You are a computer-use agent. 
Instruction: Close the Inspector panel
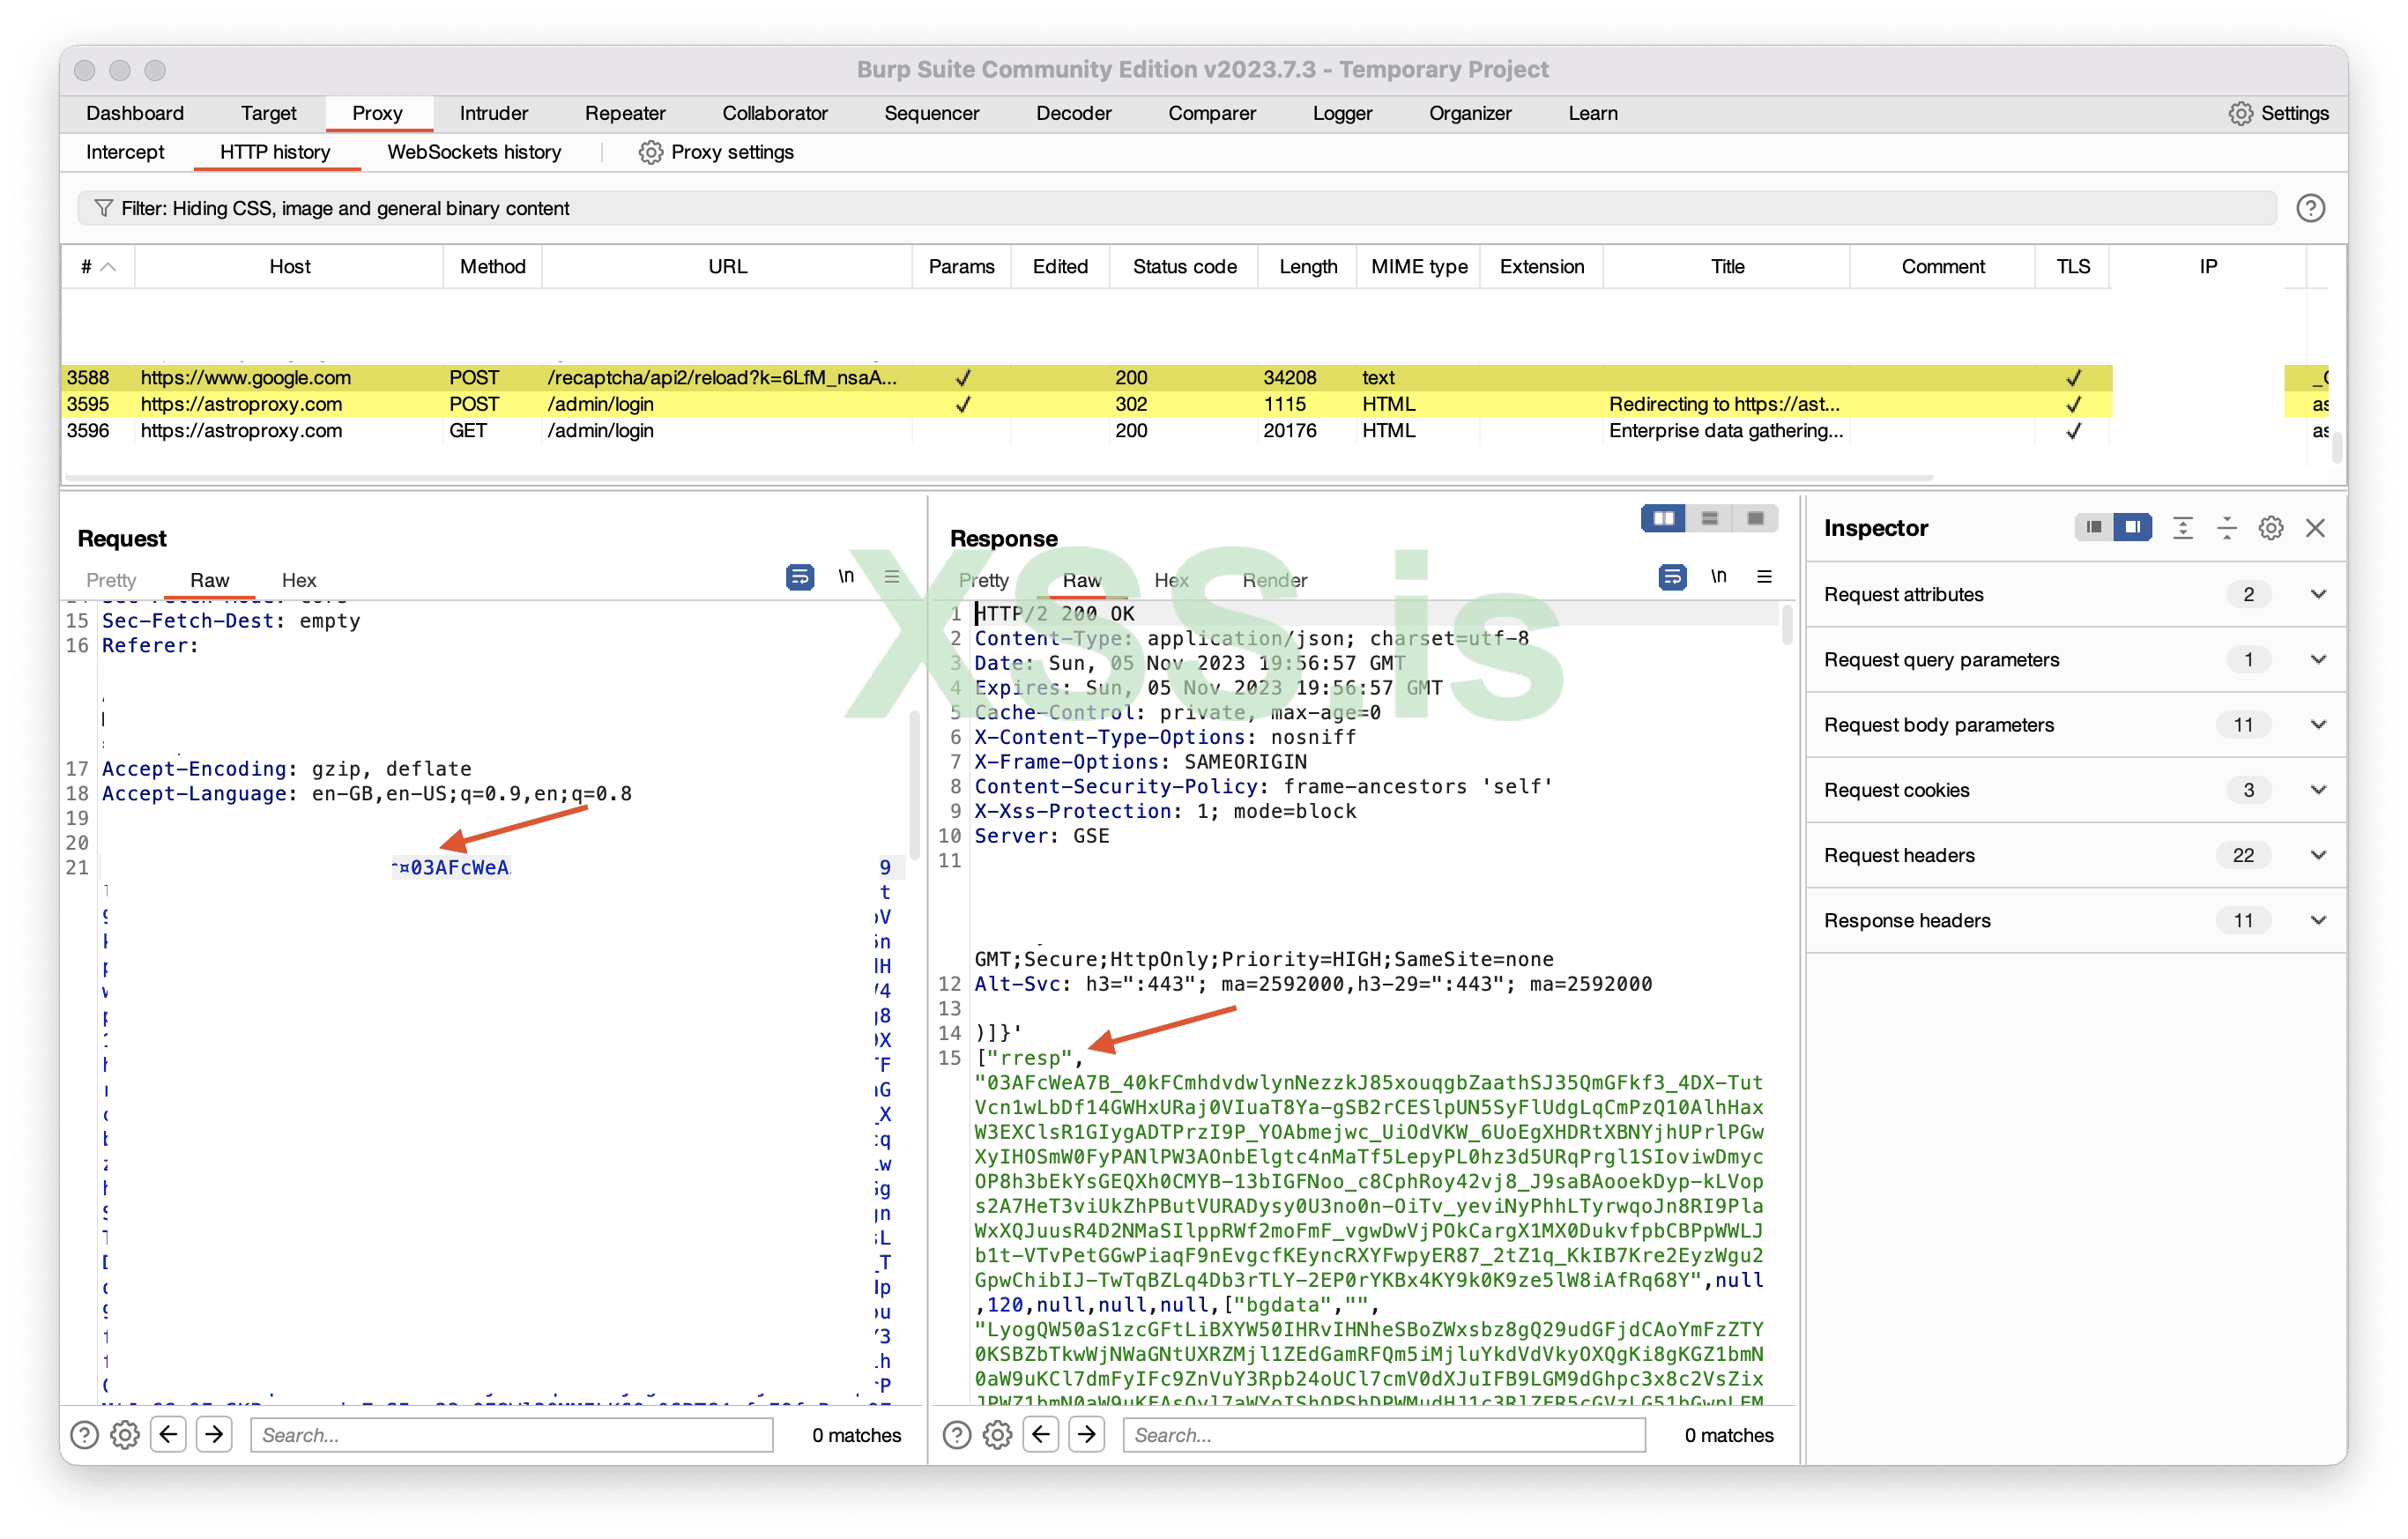[x=2315, y=528]
